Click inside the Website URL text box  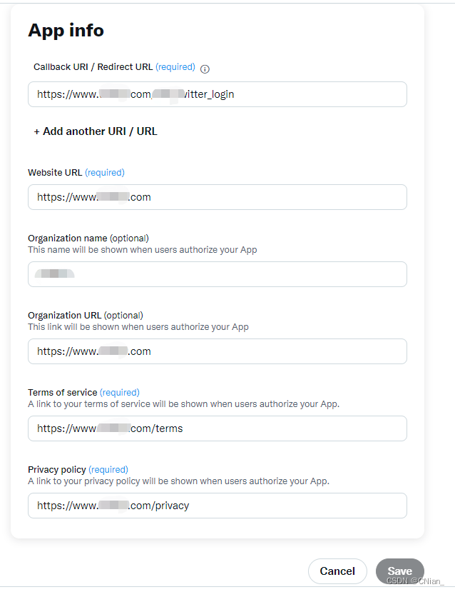tap(217, 196)
